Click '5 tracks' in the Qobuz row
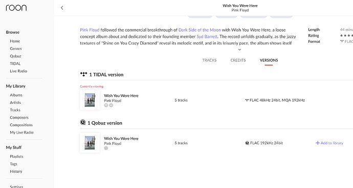 coord(181,143)
